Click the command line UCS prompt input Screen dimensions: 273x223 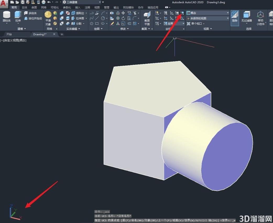[x=165, y=220]
